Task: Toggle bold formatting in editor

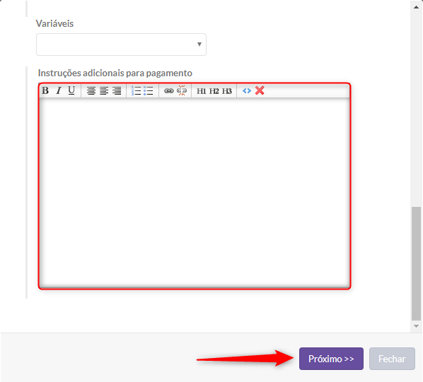Action: tap(45, 90)
